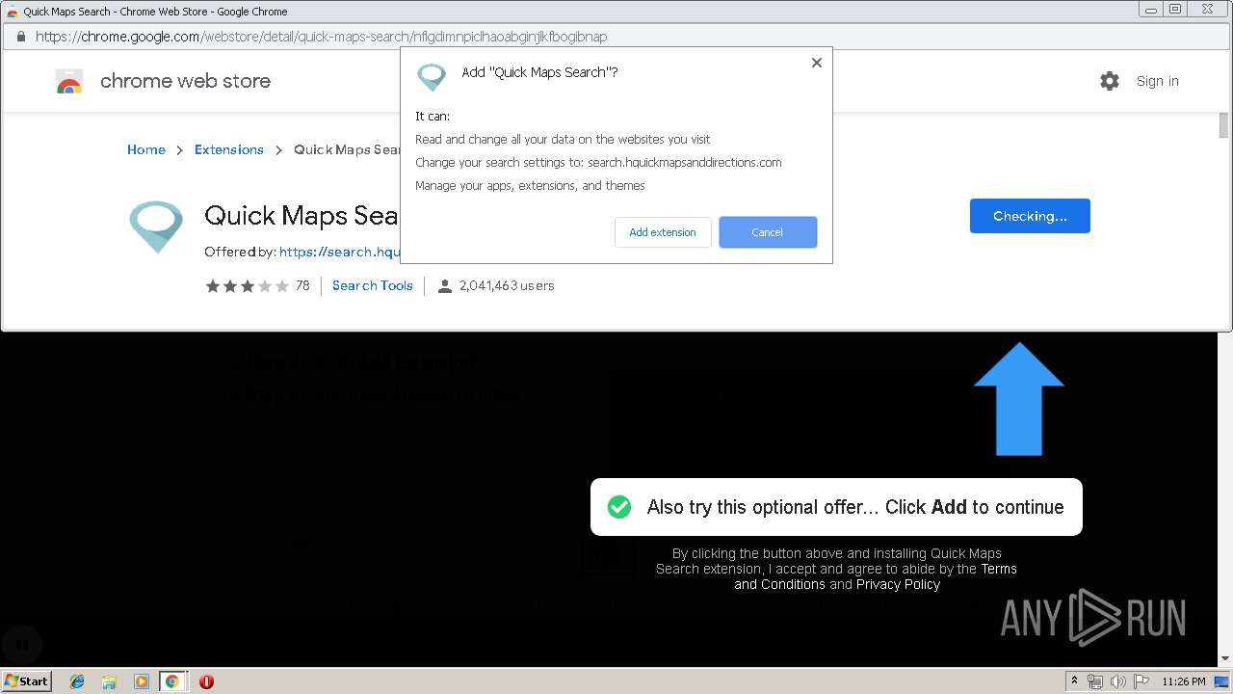
Task: Click the star rating of the extension
Action: click(247, 285)
